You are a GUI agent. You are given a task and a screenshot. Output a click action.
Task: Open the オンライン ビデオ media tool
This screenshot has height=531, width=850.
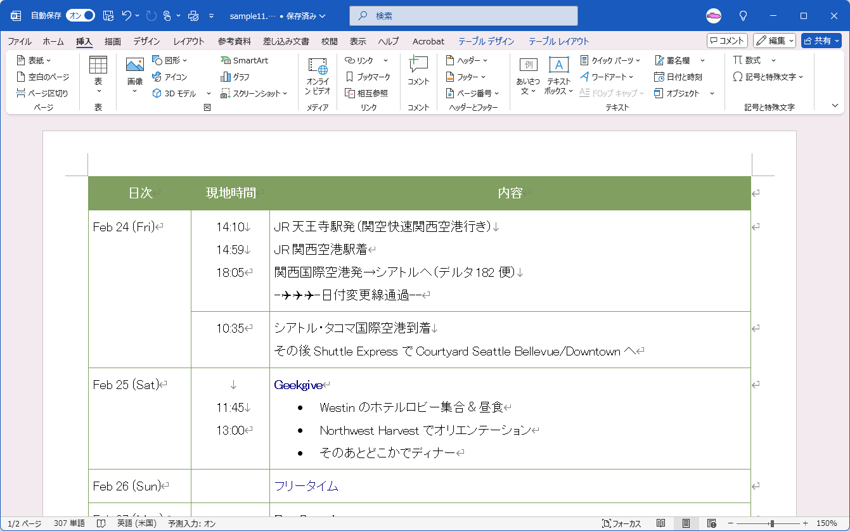(318, 76)
